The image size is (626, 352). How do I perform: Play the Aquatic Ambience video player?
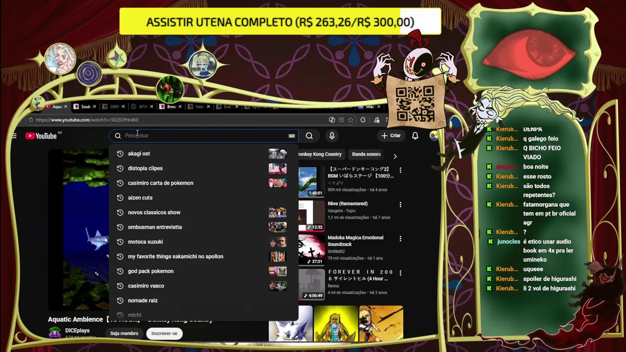79,230
